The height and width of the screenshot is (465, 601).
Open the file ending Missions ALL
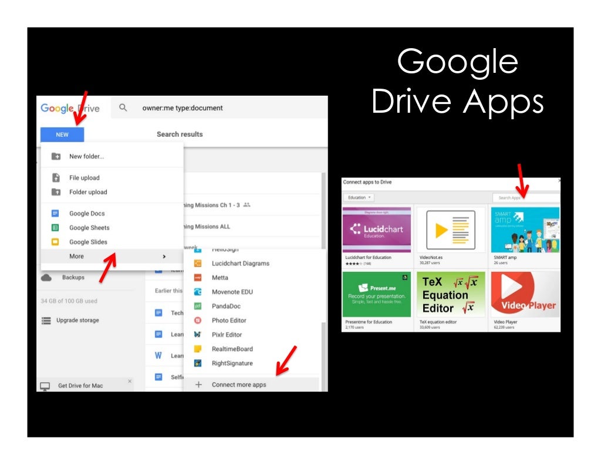pos(207,227)
